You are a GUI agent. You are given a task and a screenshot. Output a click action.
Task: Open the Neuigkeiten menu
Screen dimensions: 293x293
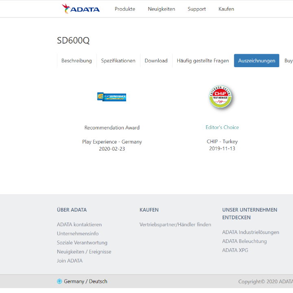(162, 9)
